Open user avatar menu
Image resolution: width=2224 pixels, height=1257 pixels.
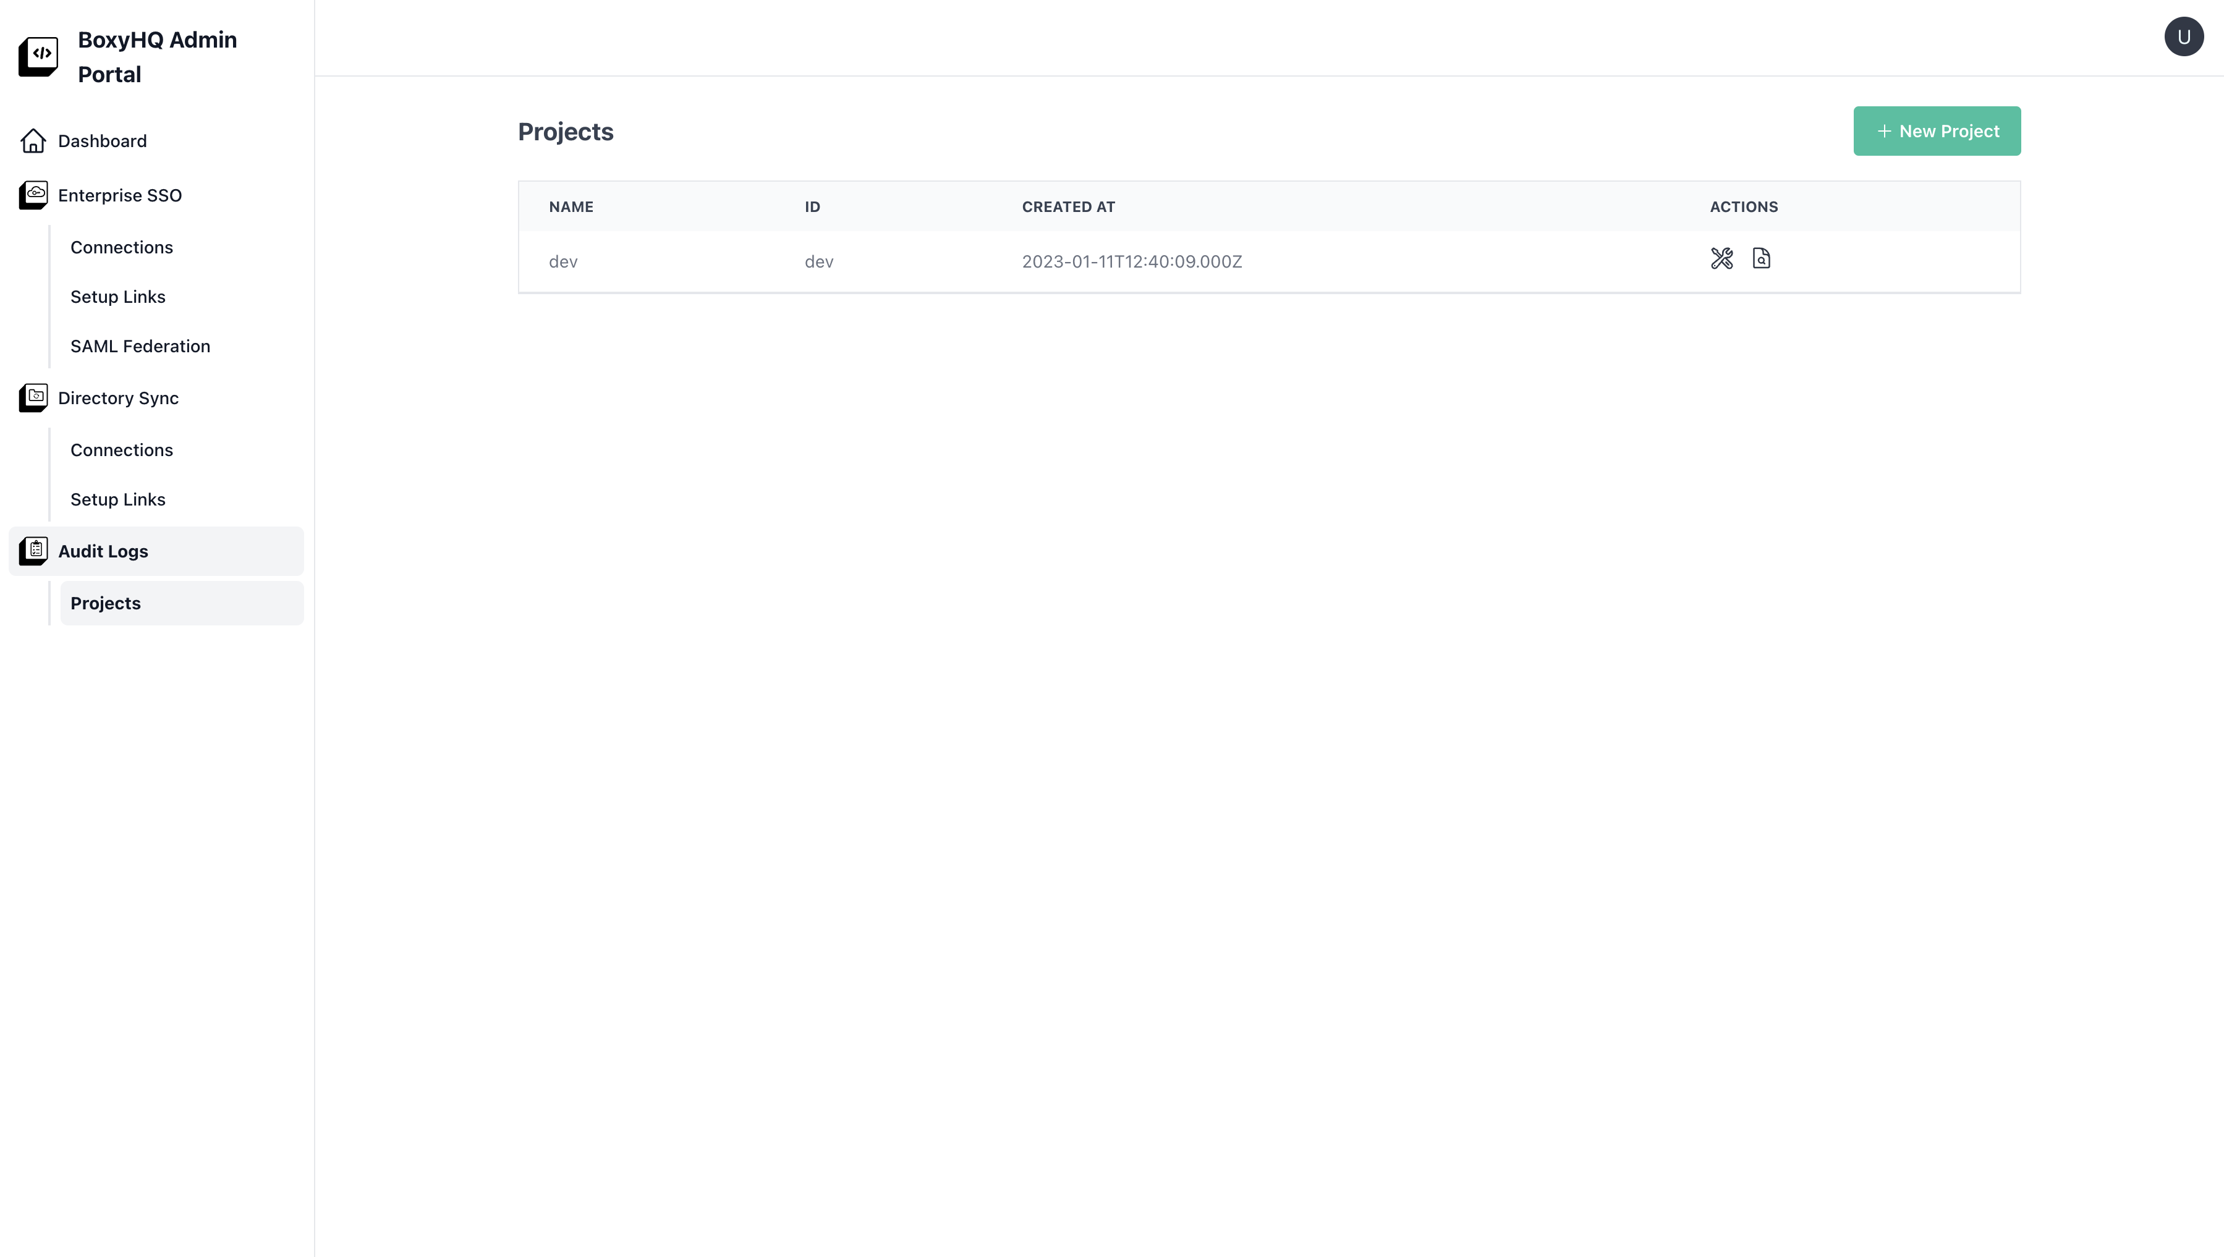click(x=2183, y=37)
